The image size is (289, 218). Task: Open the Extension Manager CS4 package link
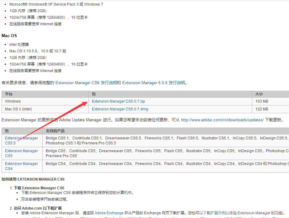(22, 166)
